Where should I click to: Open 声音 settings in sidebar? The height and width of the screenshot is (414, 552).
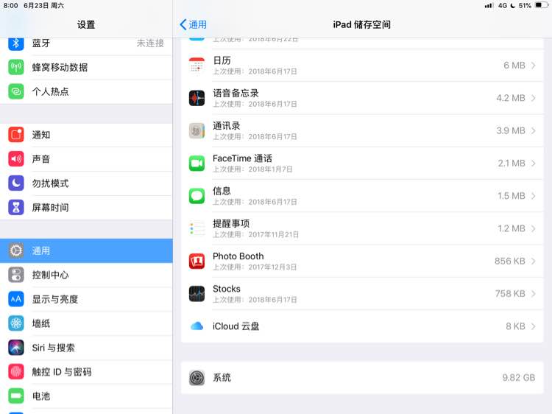click(x=86, y=159)
